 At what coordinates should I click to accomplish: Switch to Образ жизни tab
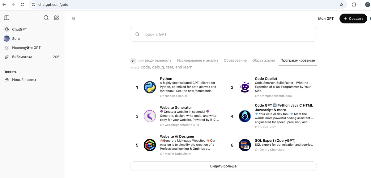coord(263,60)
